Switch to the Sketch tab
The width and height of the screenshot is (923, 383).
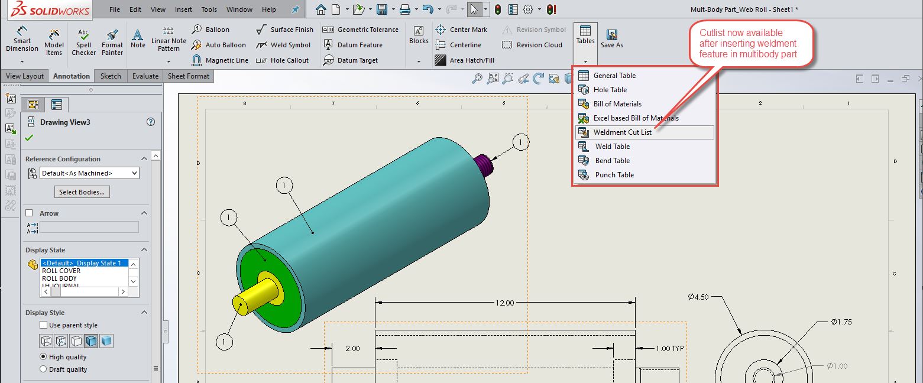(x=111, y=76)
